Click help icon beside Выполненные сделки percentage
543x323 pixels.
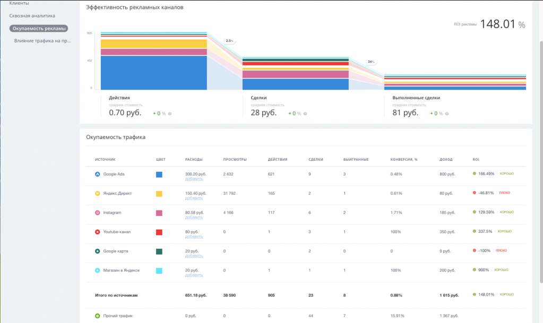pos(447,114)
